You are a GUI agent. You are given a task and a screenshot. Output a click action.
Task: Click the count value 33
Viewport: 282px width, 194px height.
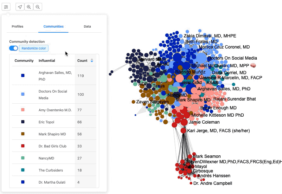pos(80,146)
